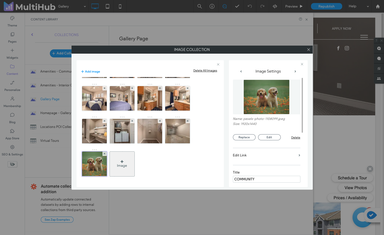Open the search magnifier in top bar
The width and height of the screenshot is (384, 235).
pos(200,6)
